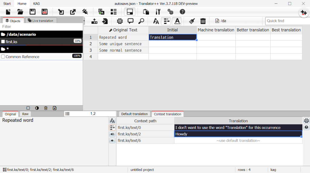Switch to the Original tab
Screen dimensions: 310x173
10,114
